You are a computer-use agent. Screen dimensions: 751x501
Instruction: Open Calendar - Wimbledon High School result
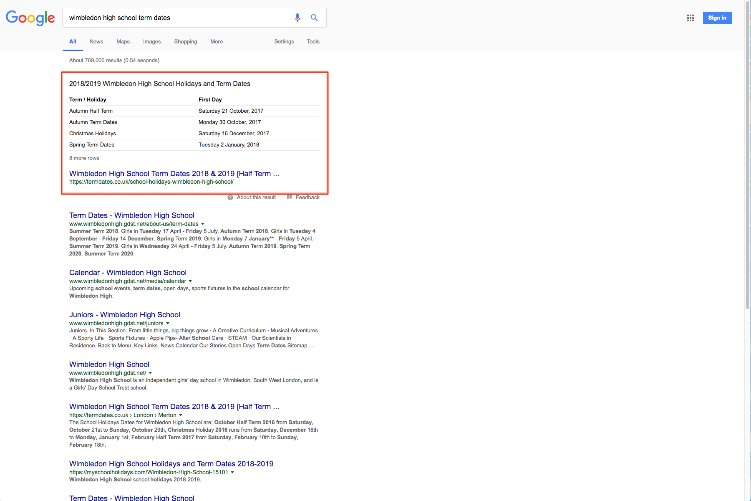click(128, 273)
